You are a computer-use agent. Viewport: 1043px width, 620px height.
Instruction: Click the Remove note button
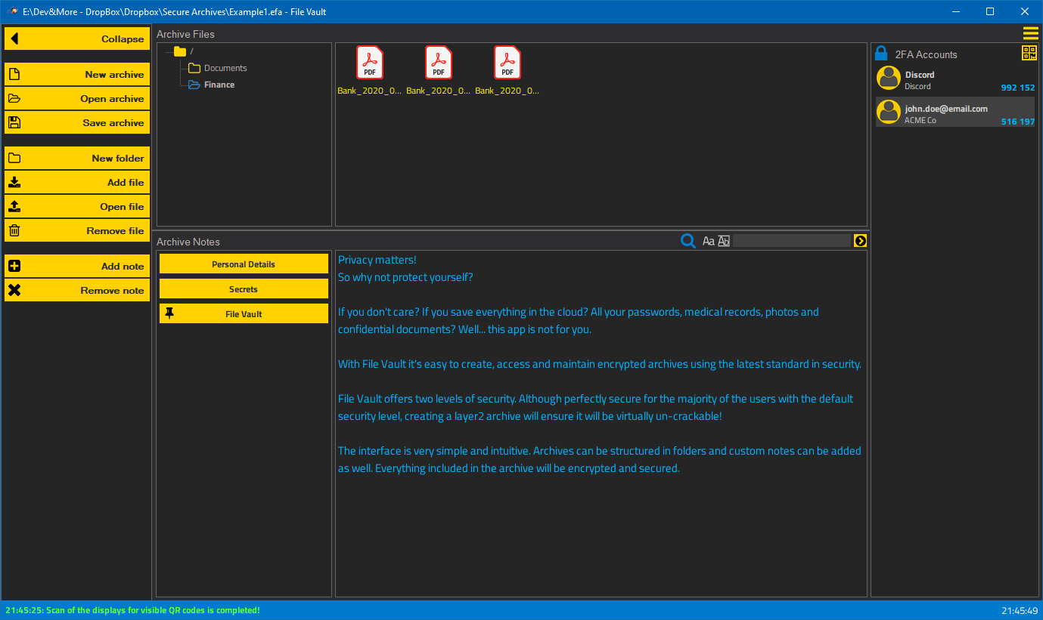[x=77, y=290]
